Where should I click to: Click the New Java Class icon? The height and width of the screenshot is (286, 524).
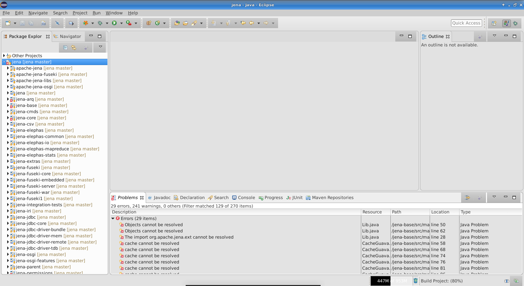pos(158,23)
